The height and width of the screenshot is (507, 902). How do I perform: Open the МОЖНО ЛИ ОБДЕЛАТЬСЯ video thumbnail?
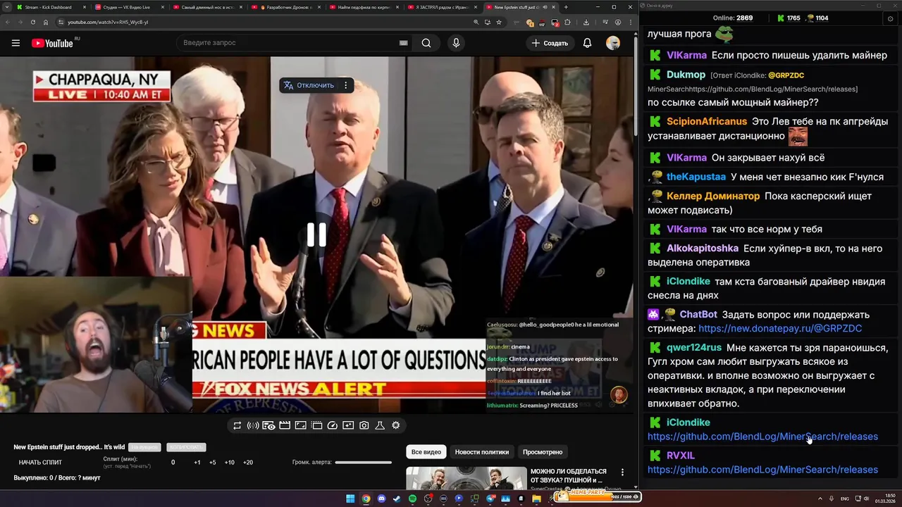click(467, 478)
